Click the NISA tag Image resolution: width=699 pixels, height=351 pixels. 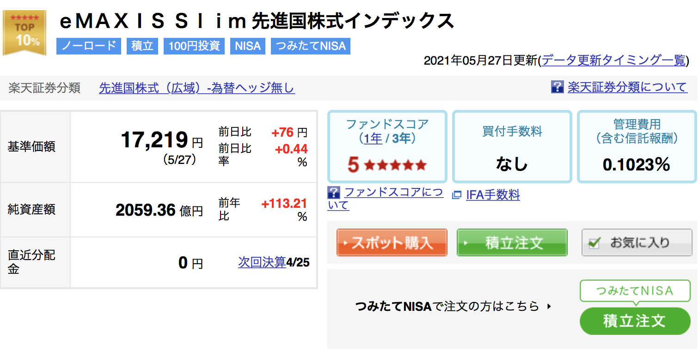(x=248, y=46)
